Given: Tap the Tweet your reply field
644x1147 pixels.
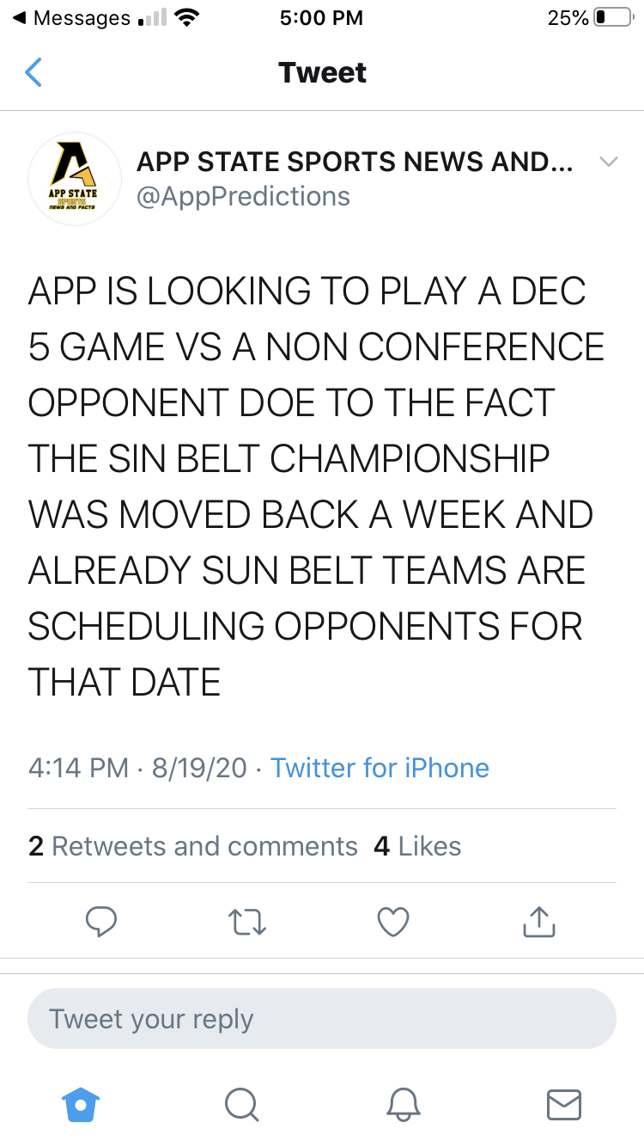Looking at the screenshot, I should (322, 1019).
